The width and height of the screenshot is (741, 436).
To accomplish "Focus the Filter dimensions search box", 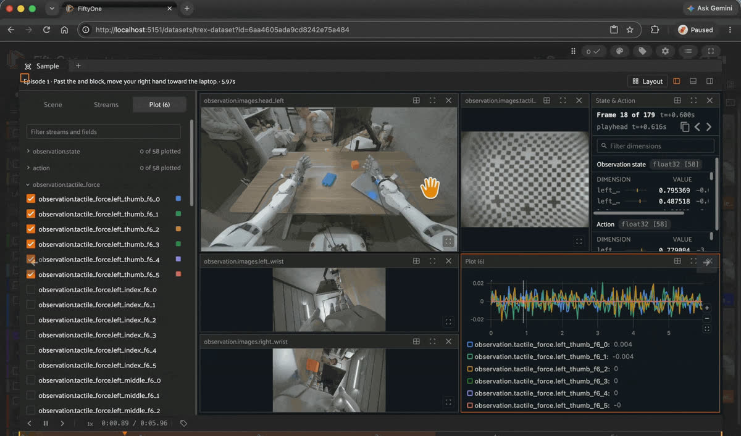I will 656,146.
